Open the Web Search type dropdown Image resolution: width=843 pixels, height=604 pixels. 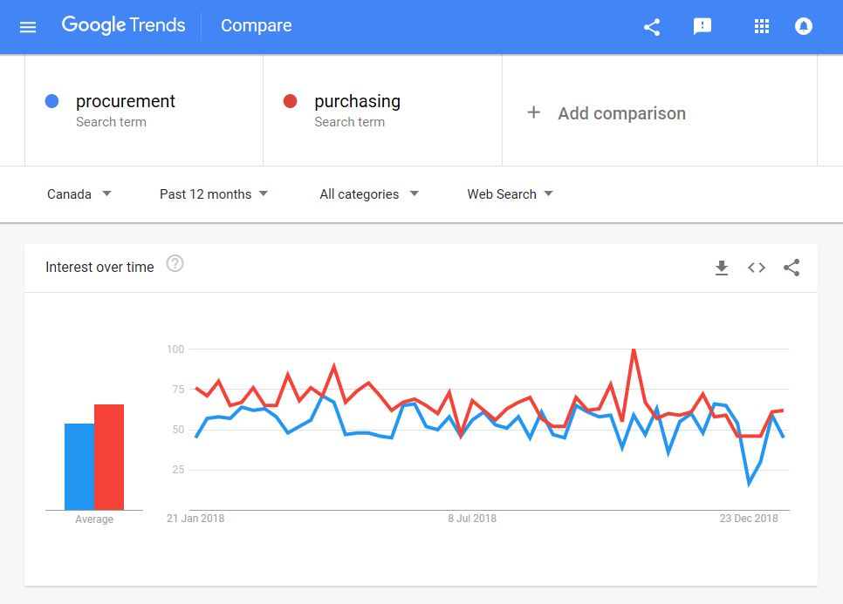point(510,193)
